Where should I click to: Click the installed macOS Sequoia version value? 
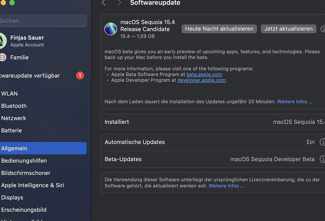click(299, 122)
